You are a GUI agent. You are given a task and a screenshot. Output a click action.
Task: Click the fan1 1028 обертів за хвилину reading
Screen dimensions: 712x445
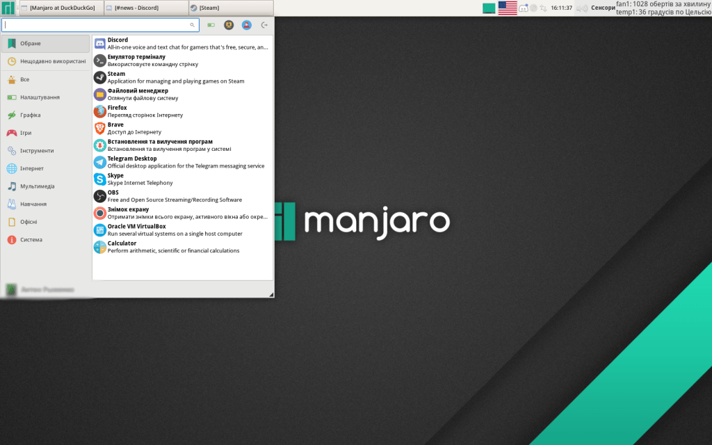[x=663, y=4]
